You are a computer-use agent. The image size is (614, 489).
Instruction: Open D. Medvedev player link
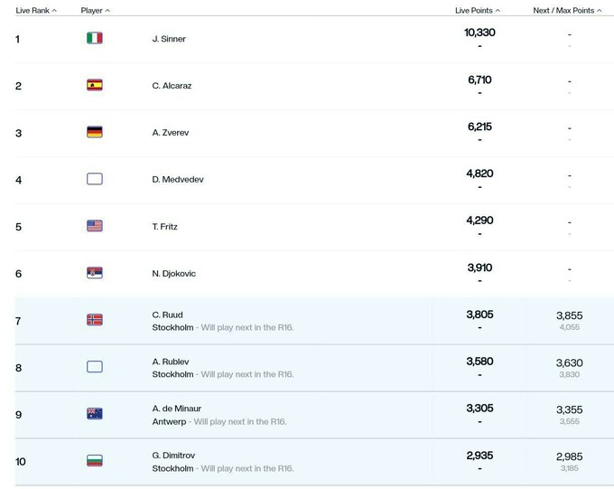pyautogui.click(x=178, y=180)
